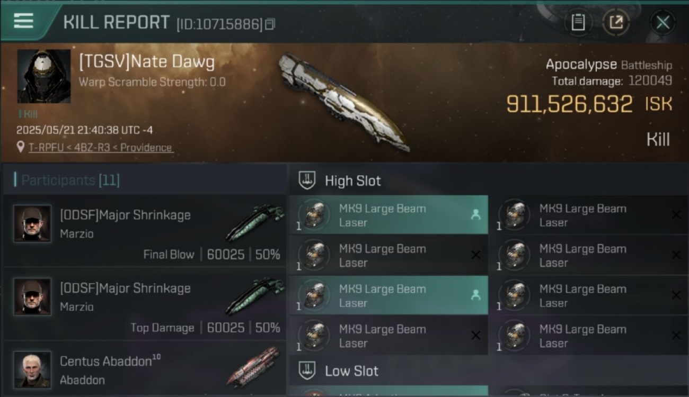Click the share export icon
The width and height of the screenshot is (689, 397).
click(616, 22)
